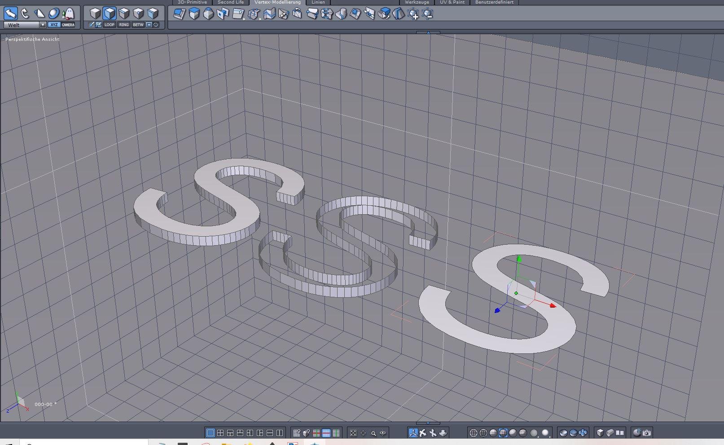Click the red X-axis manipulator handle
This screenshot has height=445, width=724.
point(553,306)
